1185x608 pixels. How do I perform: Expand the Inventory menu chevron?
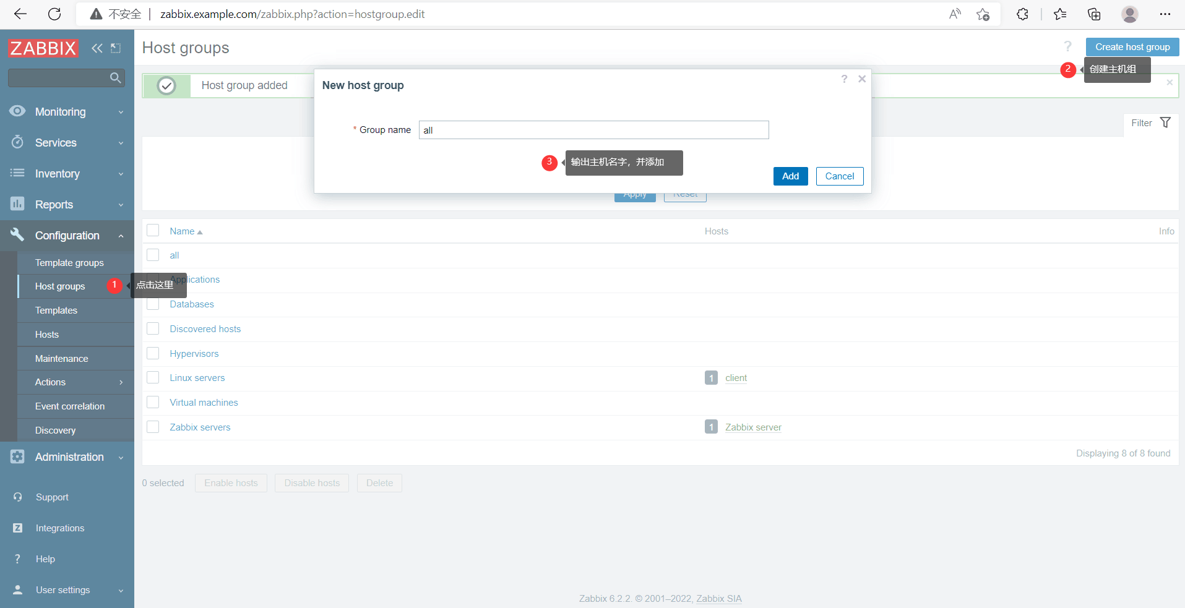click(x=121, y=174)
